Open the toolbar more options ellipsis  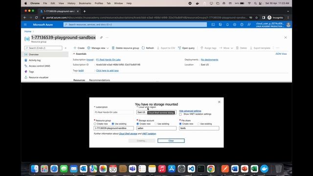point(278,48)
